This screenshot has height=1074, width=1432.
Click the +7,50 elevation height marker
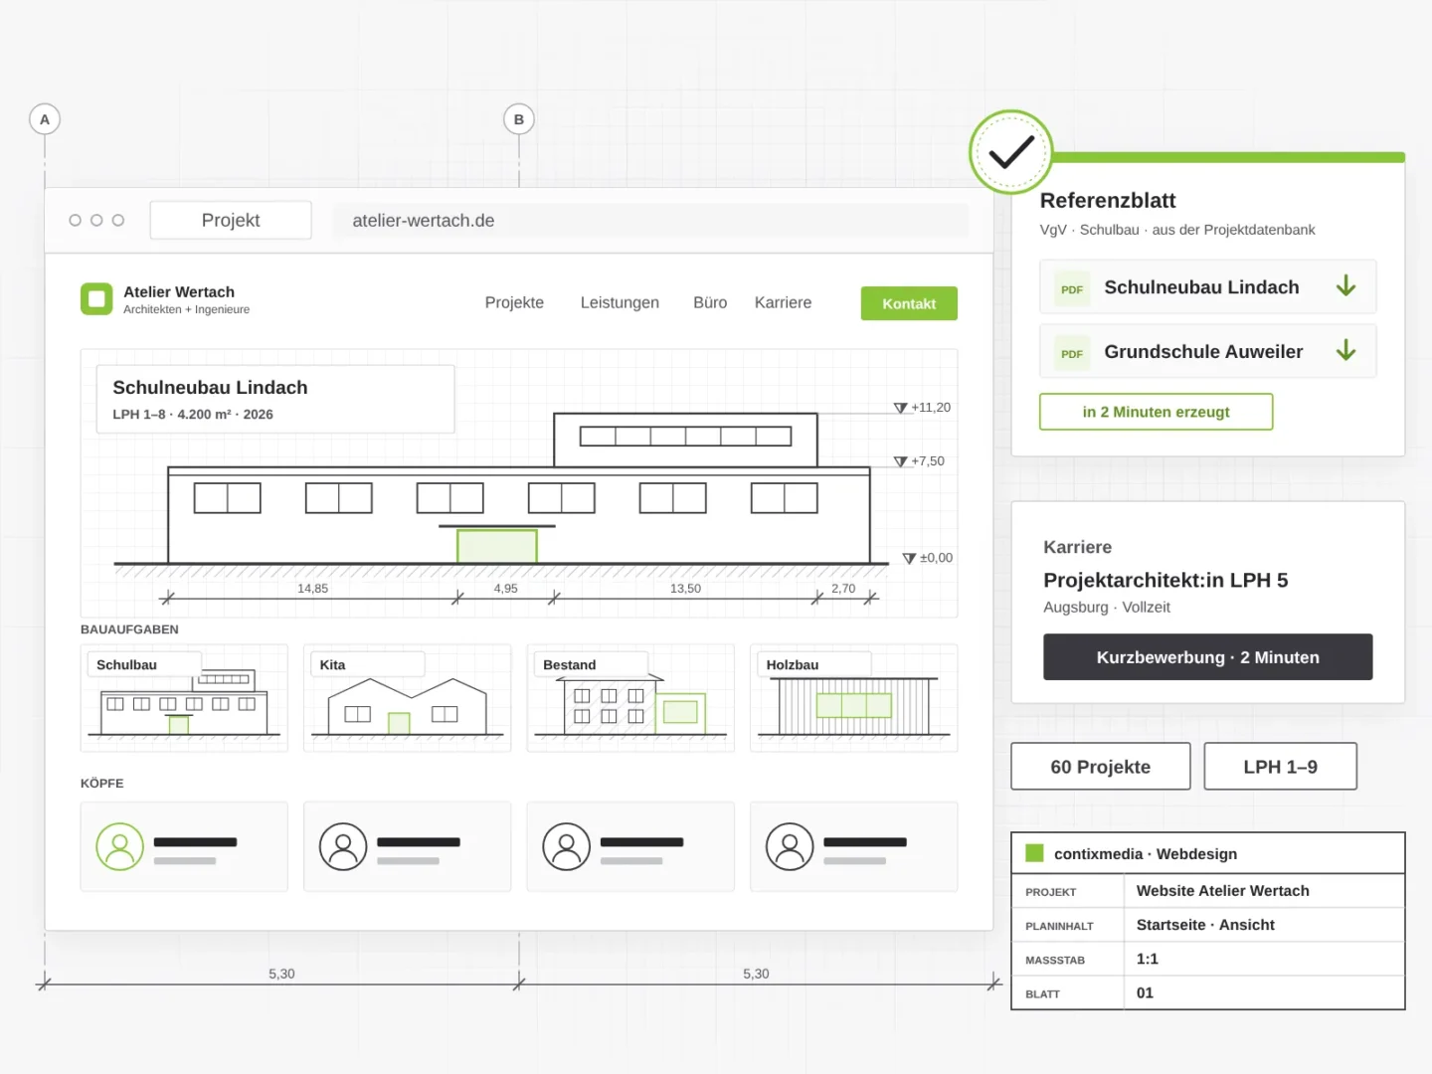[x=919, y=461]
